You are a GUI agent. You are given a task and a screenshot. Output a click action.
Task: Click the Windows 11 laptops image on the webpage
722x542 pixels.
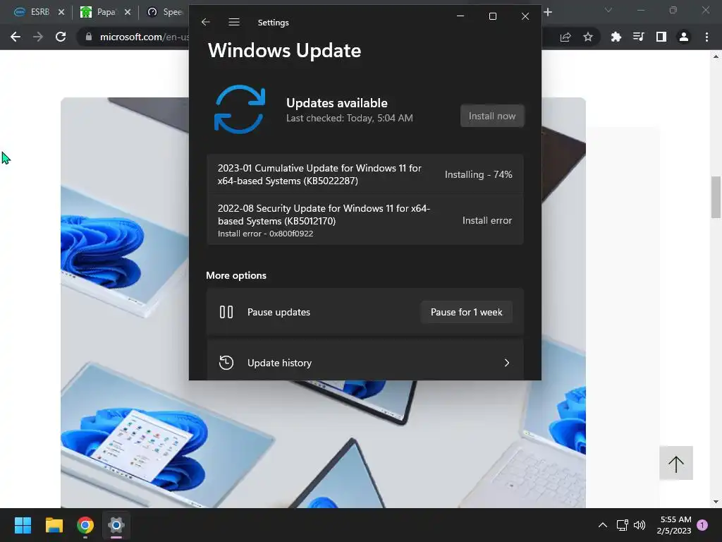pyautogui.click(x=323, y=302)
